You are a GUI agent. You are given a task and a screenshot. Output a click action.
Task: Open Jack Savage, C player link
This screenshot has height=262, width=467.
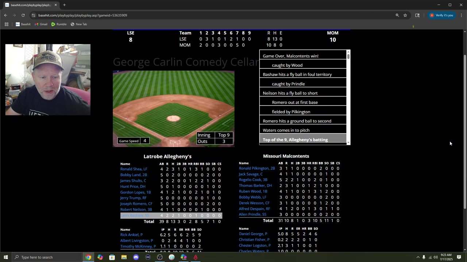[251, 174]
